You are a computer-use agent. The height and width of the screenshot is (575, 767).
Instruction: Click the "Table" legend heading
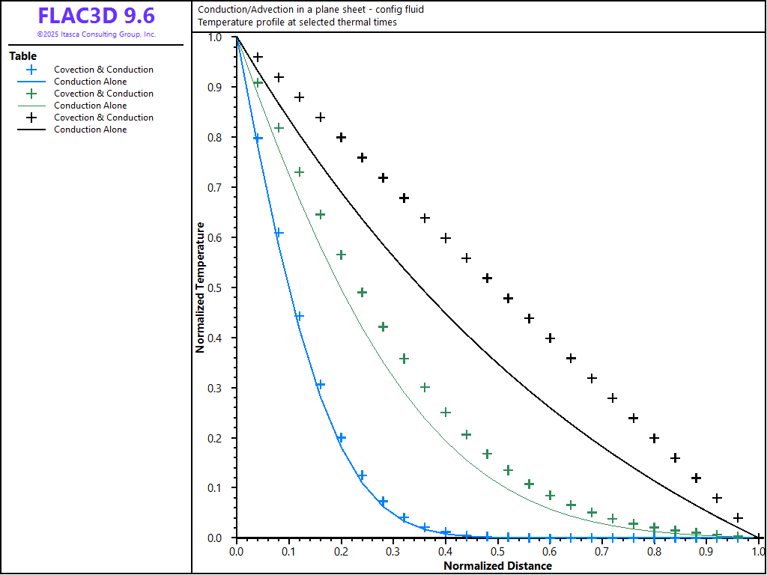pyautogui.click(x=22, y=56)
